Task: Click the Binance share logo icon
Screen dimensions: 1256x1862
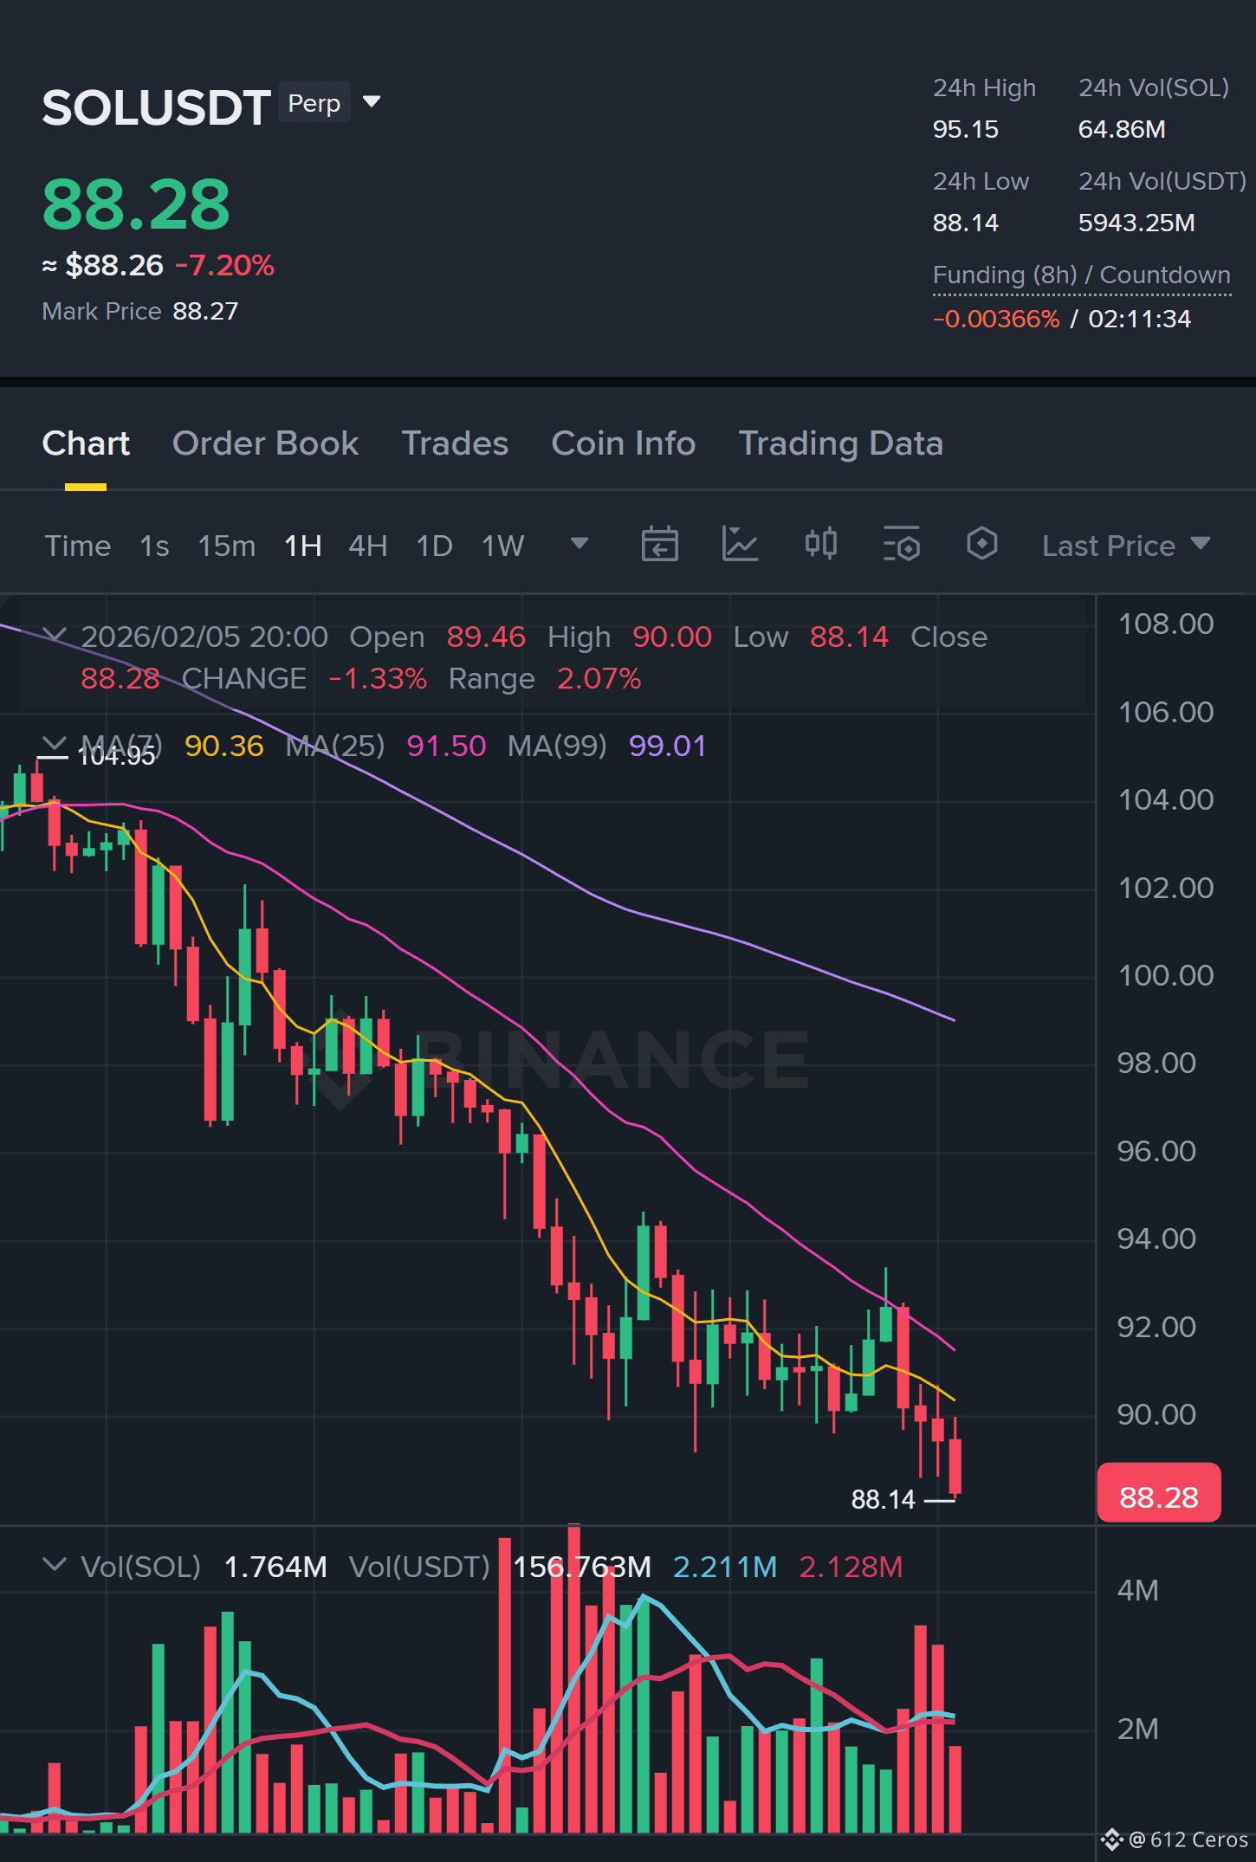Action: [1112, 1839]
